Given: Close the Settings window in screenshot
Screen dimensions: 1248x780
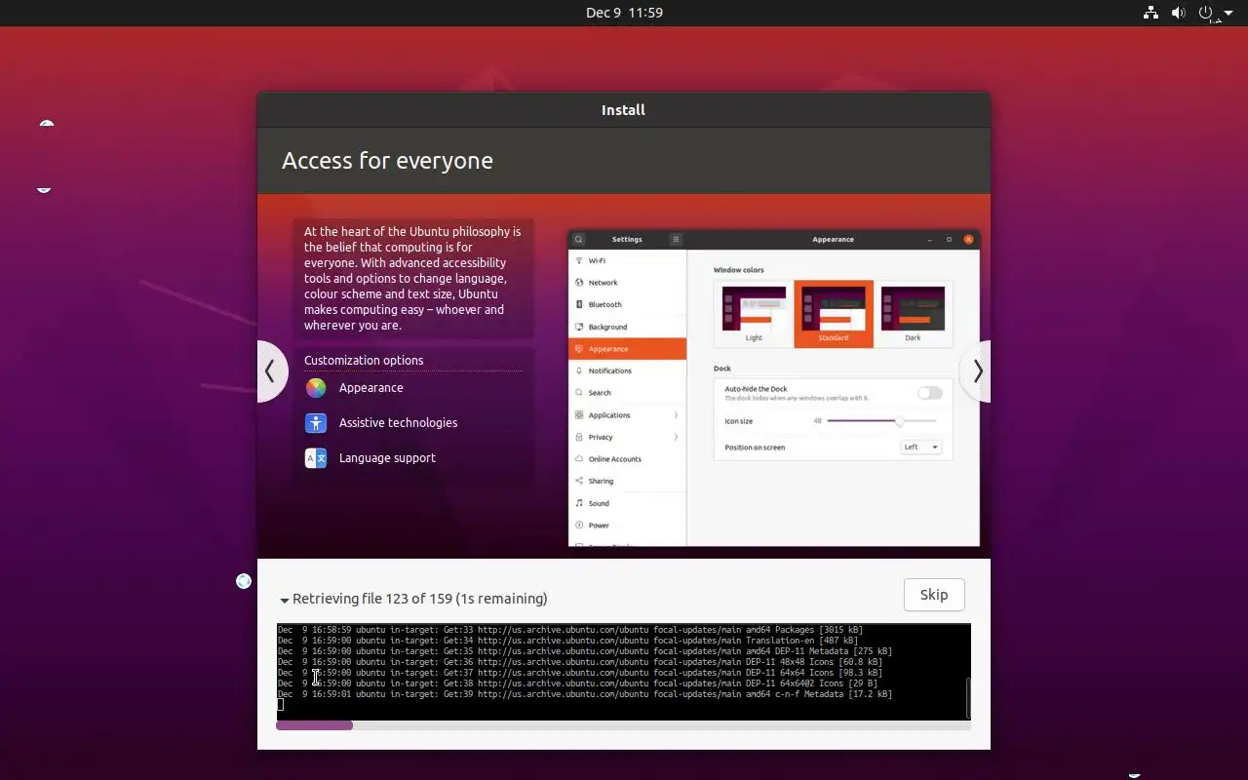Looking at the screenshot, I should tap(968, 239).
